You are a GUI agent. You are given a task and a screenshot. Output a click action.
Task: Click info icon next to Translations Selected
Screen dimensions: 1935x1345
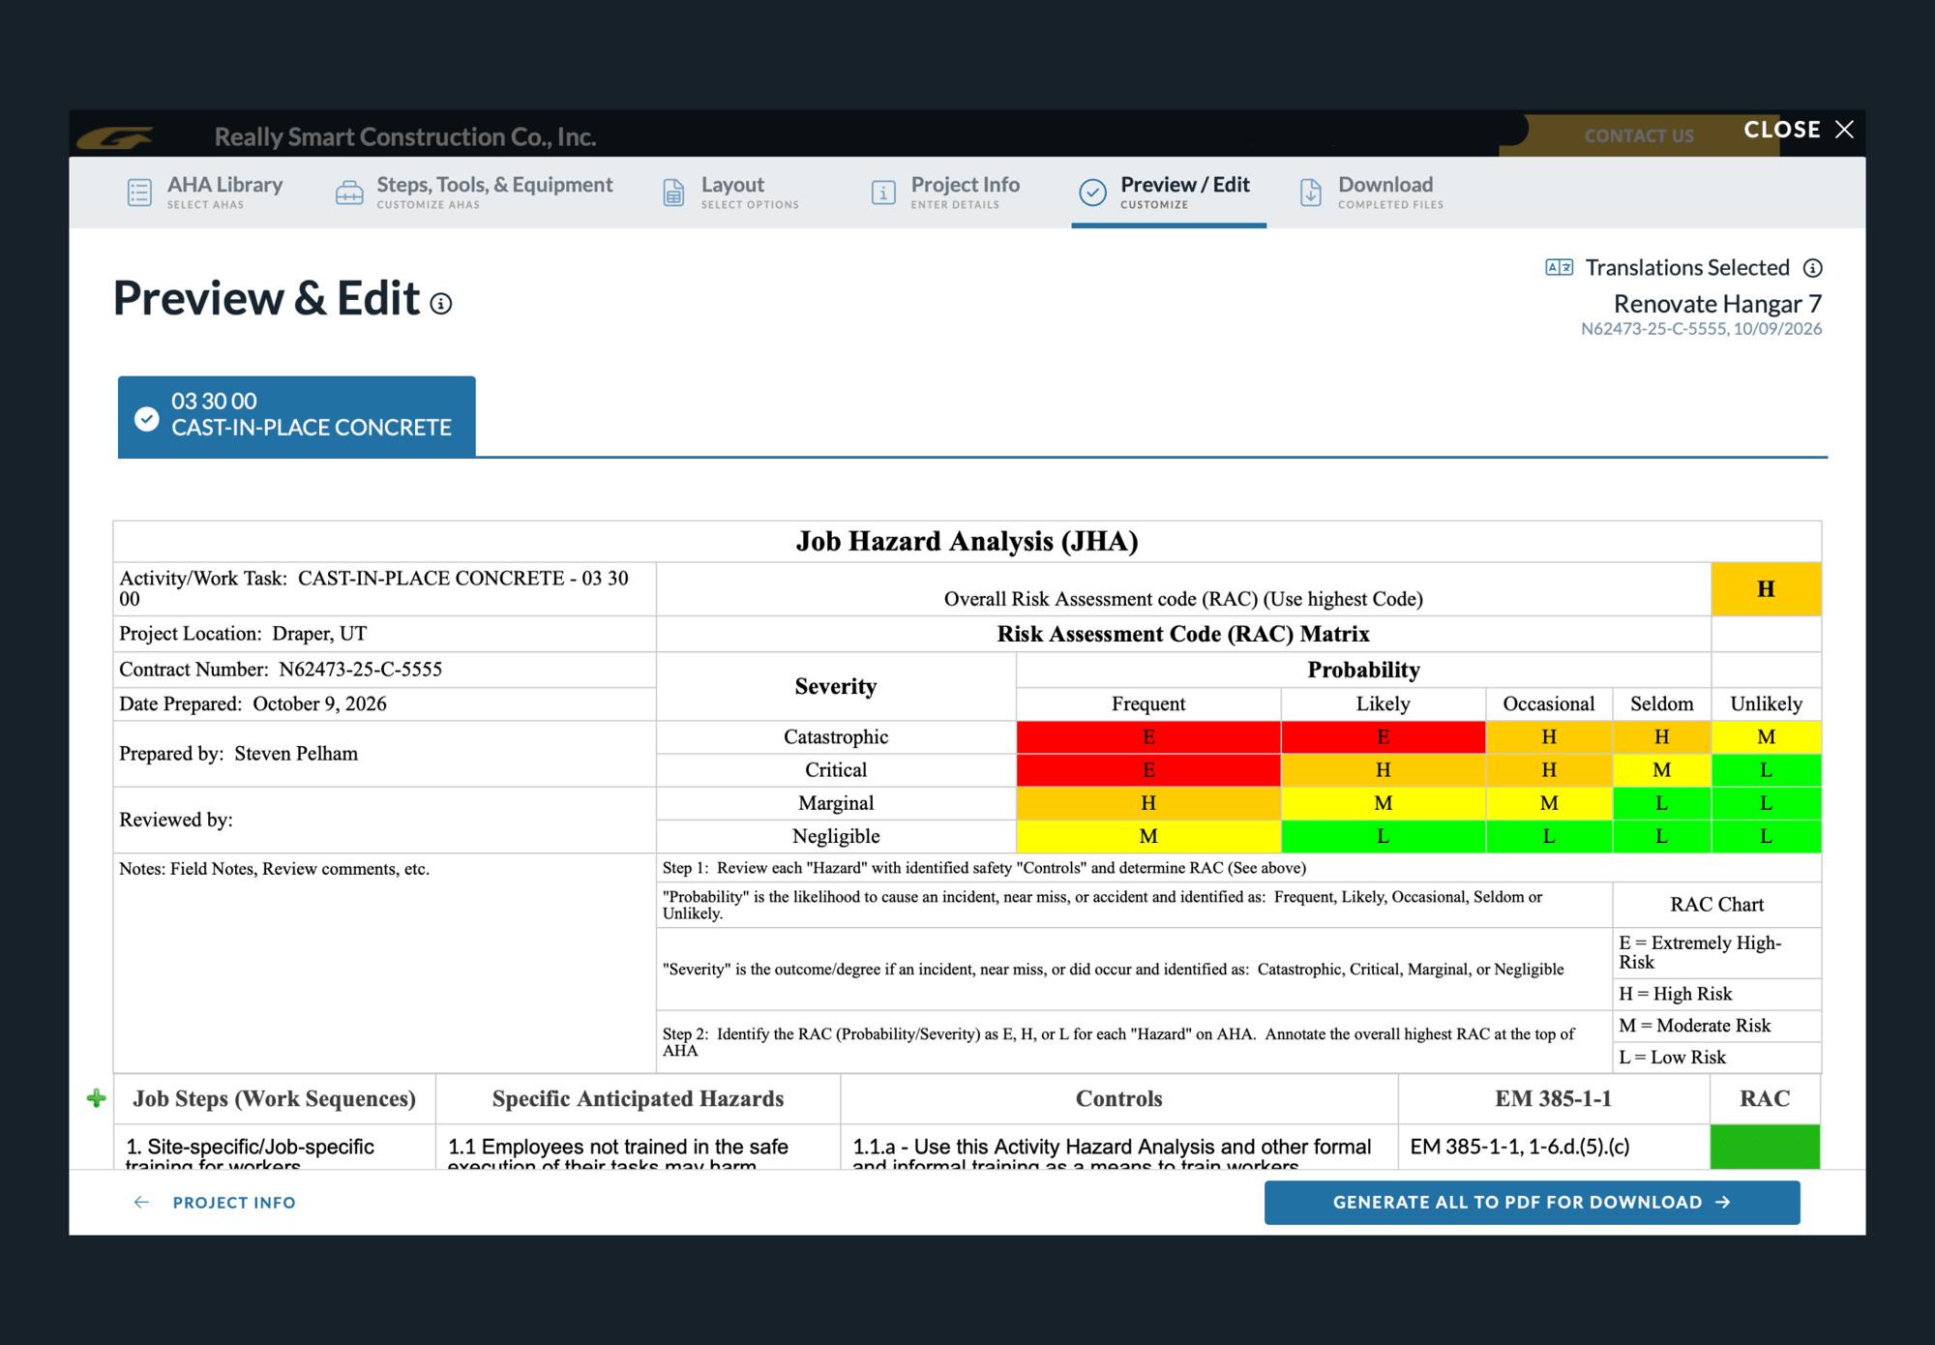[x=1813, y=268]
